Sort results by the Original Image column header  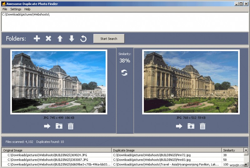[57, 150]
